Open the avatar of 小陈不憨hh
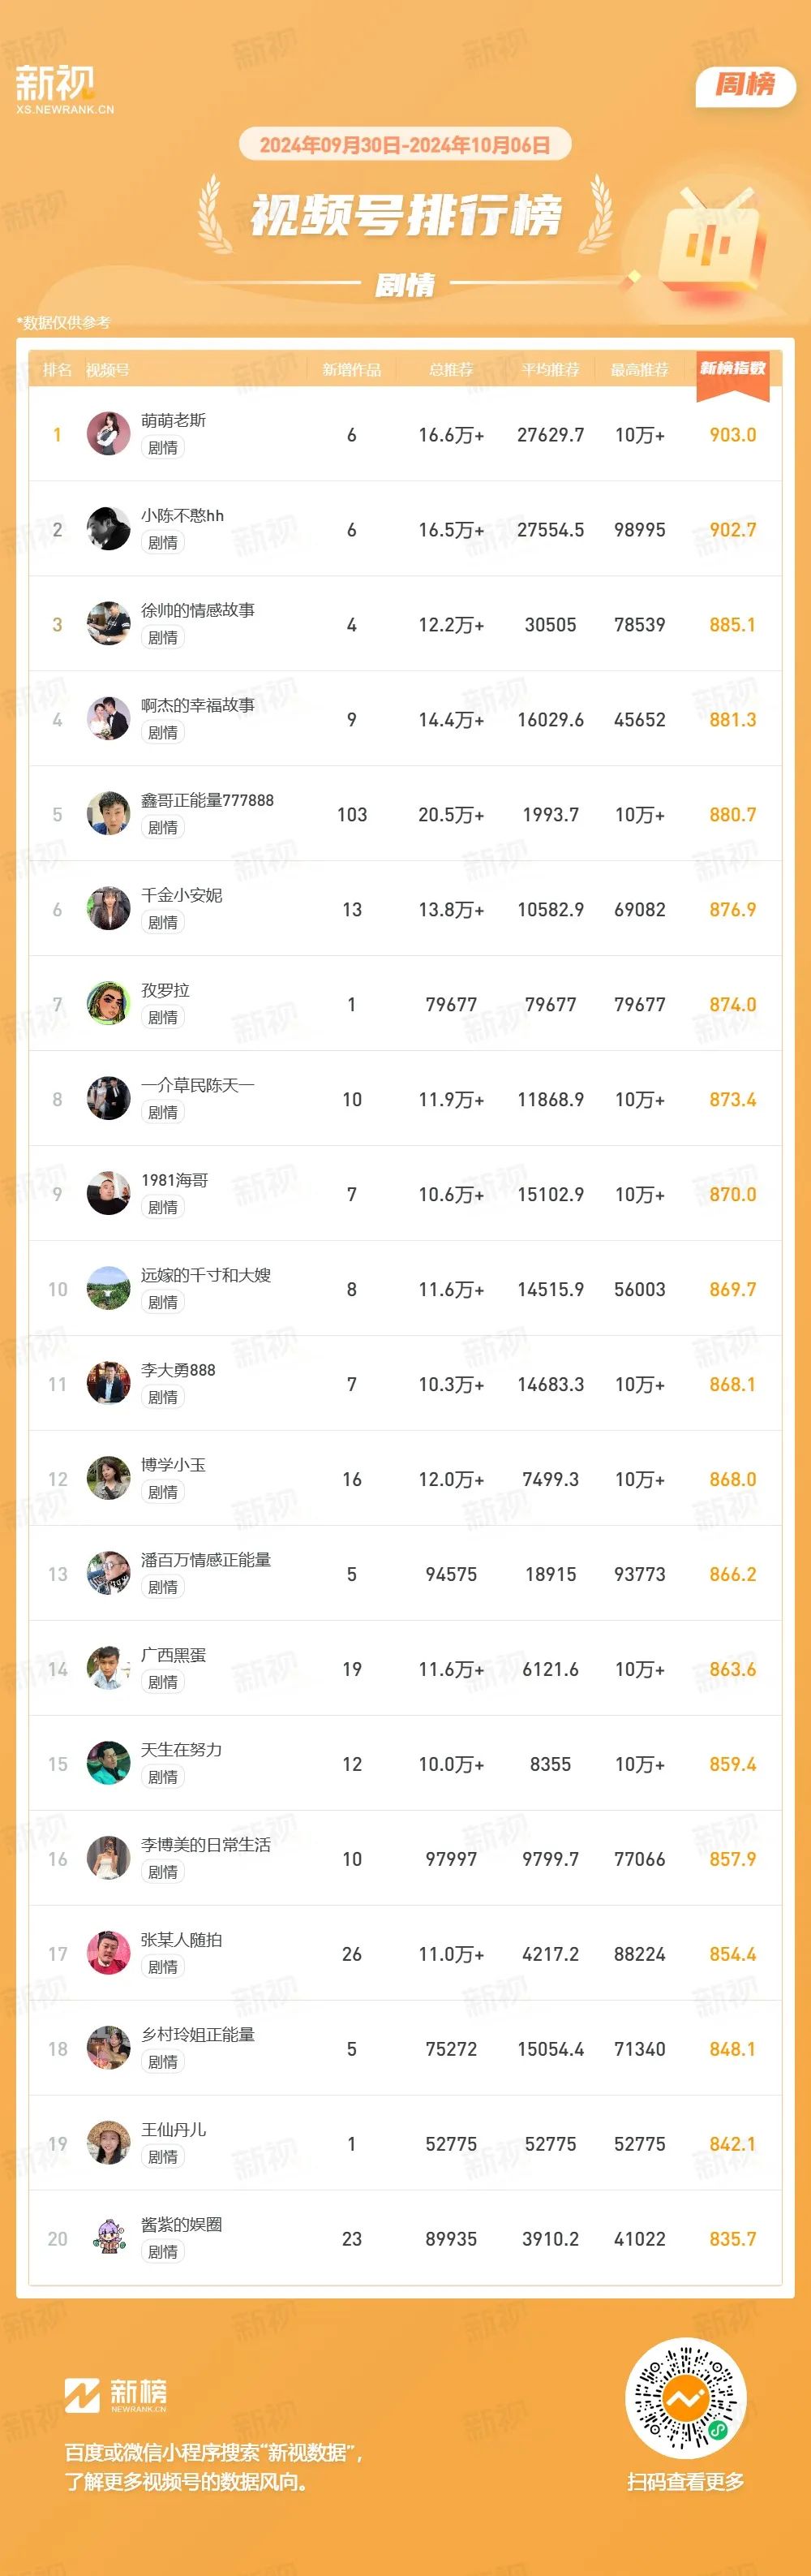 tap(108, 529)
